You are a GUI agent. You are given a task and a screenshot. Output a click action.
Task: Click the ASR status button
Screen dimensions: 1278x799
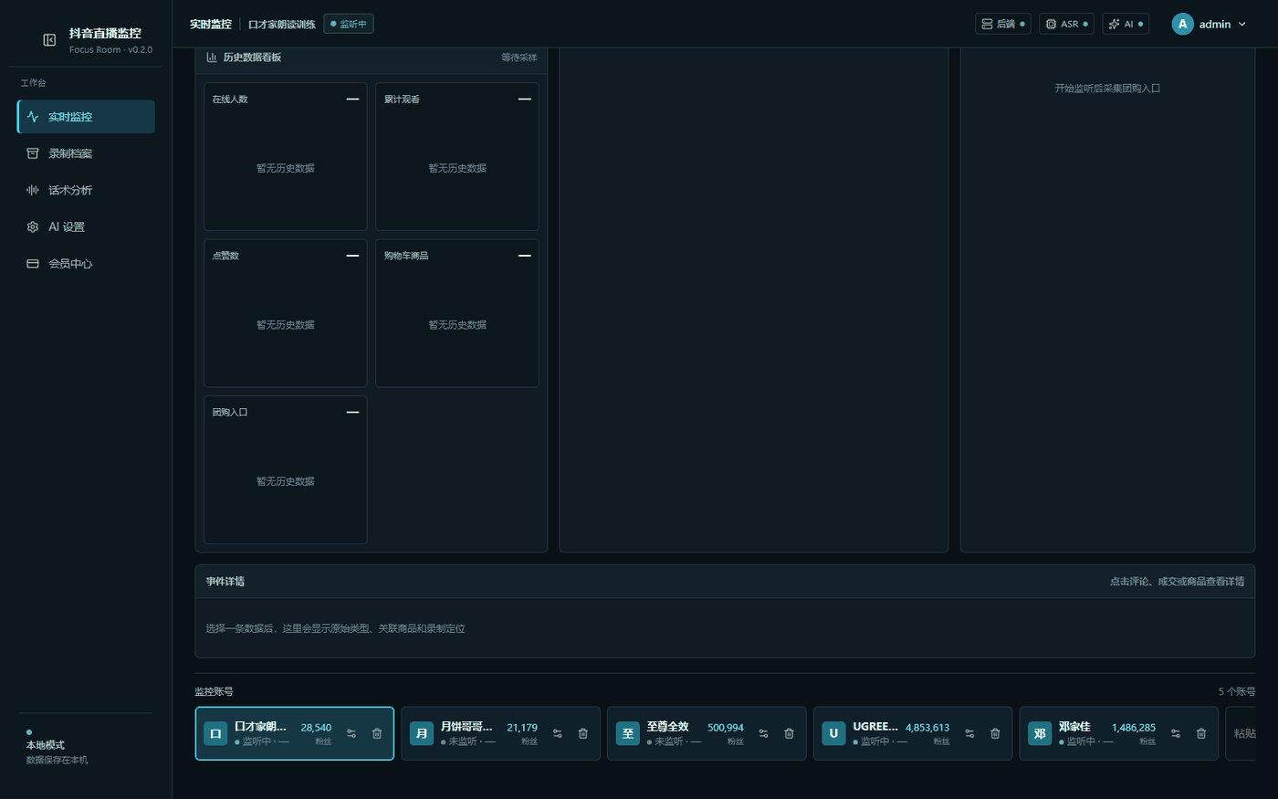(x=1066, y=24)
